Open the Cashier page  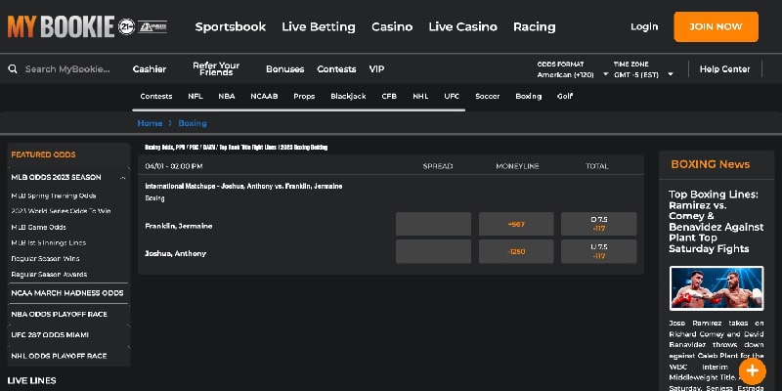[150, 69]
